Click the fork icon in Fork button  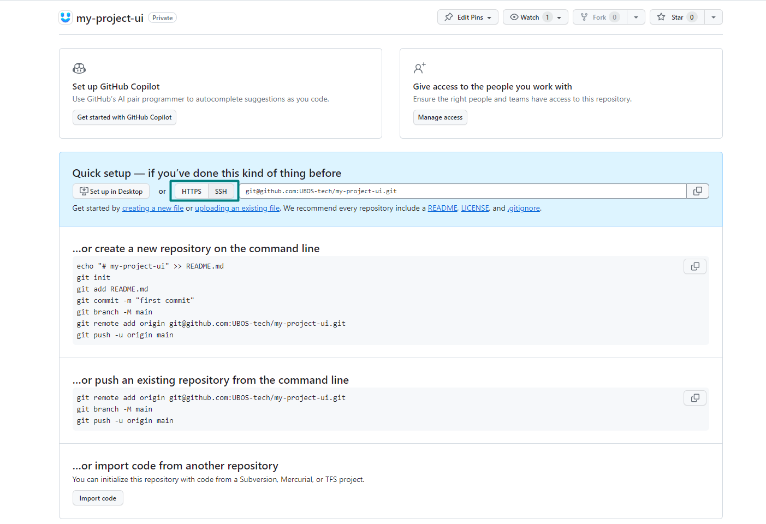pos(584,17)
